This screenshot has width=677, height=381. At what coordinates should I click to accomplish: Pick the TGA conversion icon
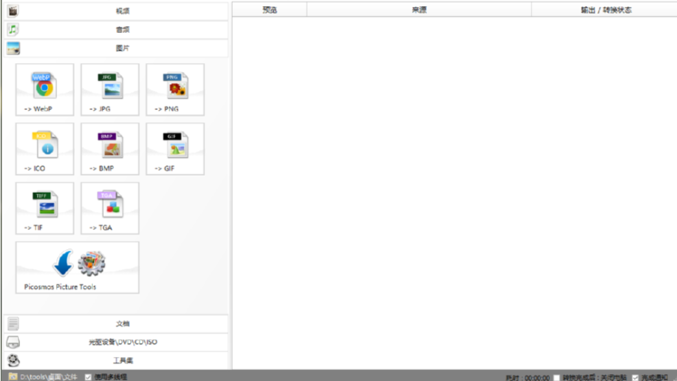(x=110, y=209)
